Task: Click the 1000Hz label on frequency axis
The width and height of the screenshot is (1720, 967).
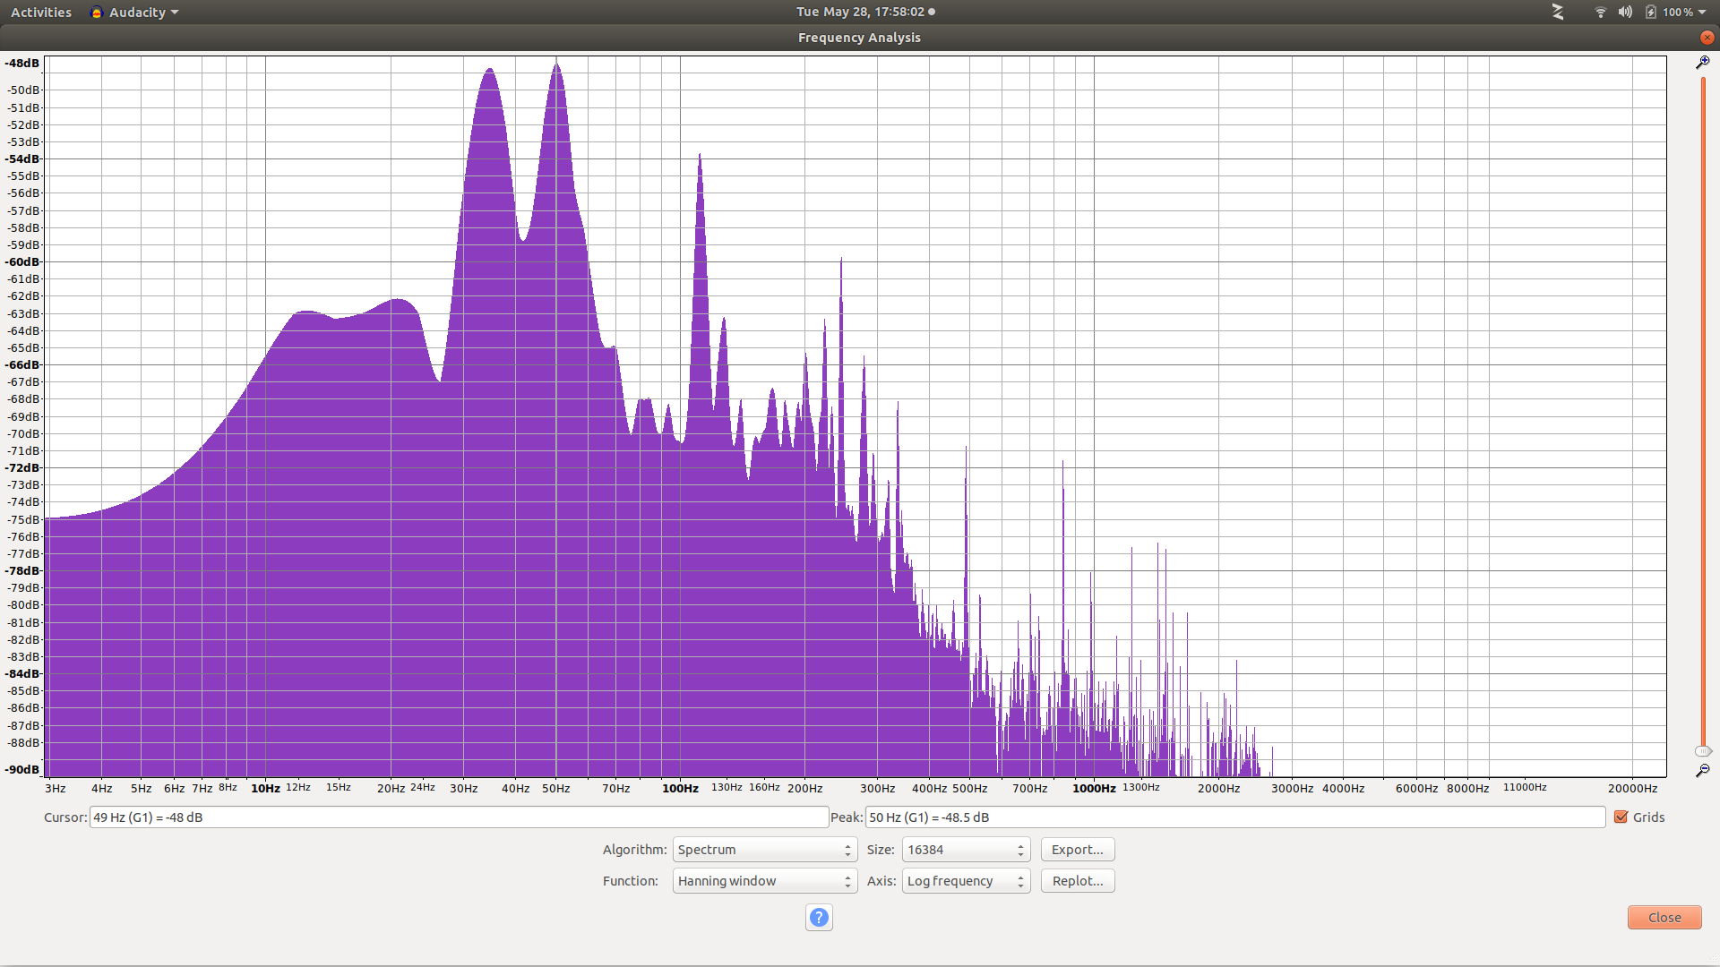Action: [1094, 789]
